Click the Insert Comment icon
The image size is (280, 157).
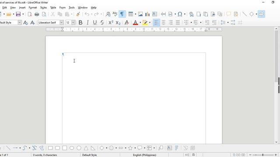[x=229, y=14]
